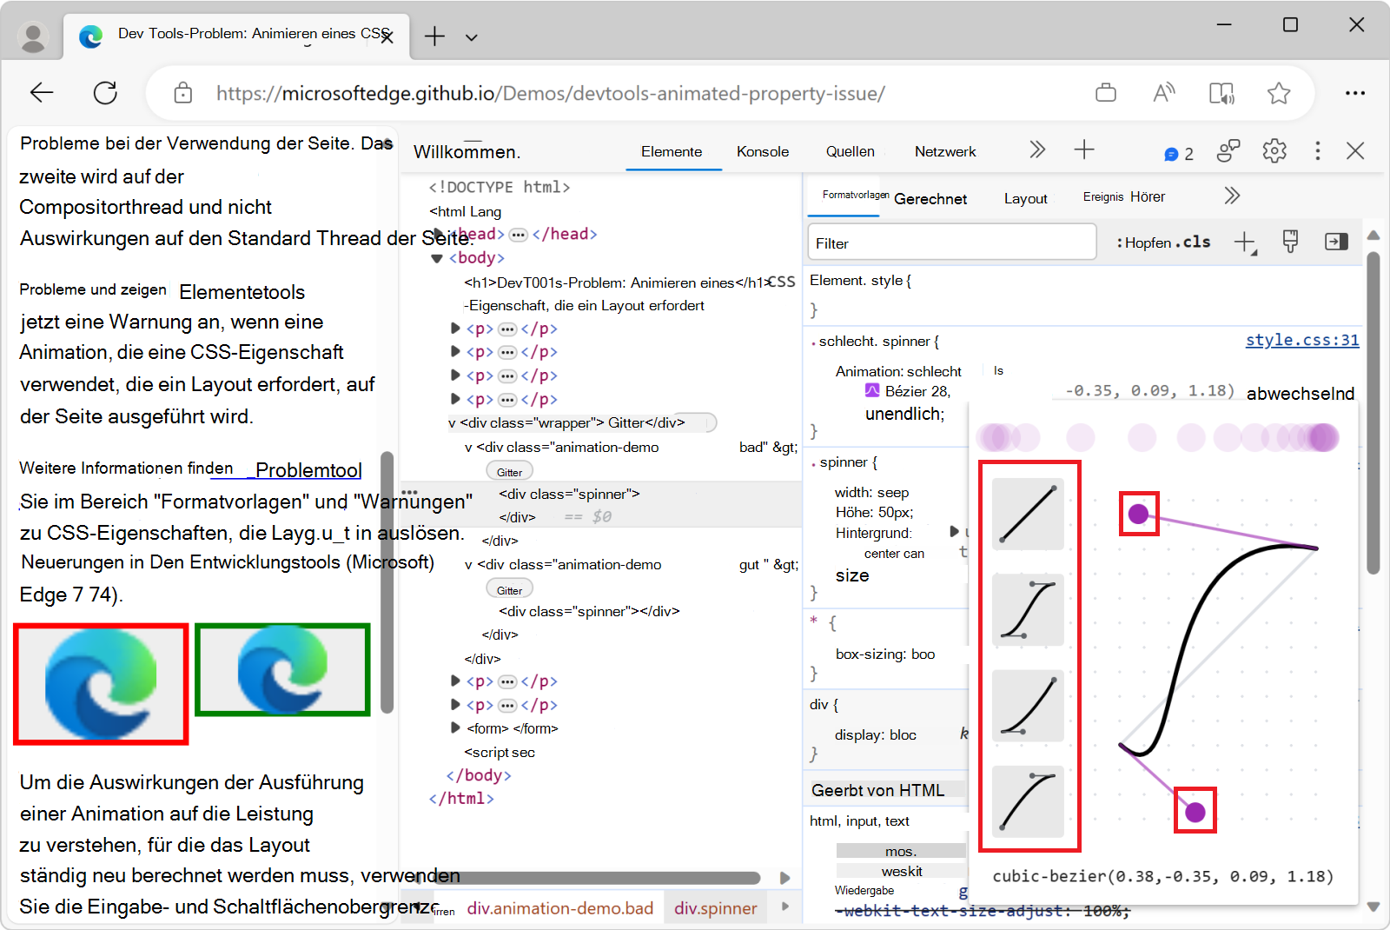This screenshot has height=930, width=1390.
Task: Open DevTools settings gear
Action: pyautogui.click(x=1274, y=151)
